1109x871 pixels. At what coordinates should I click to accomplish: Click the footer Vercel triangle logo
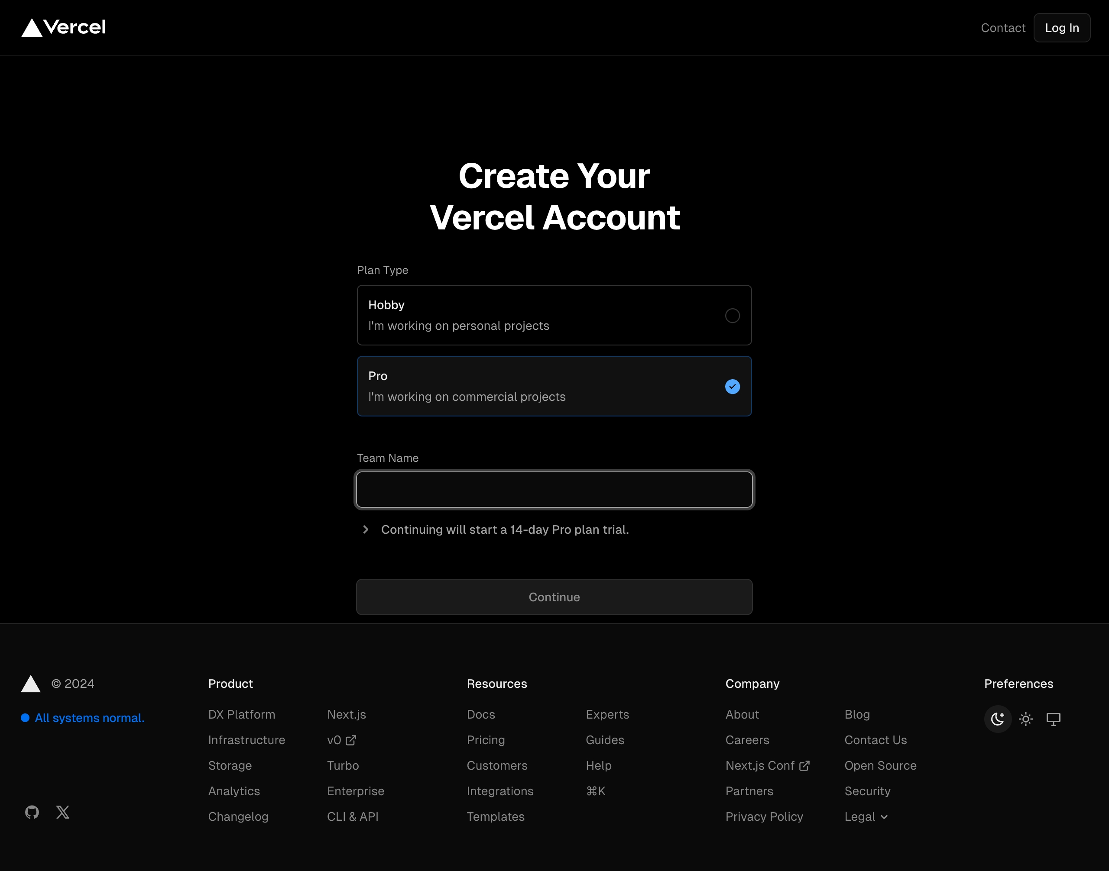[31, 684]
